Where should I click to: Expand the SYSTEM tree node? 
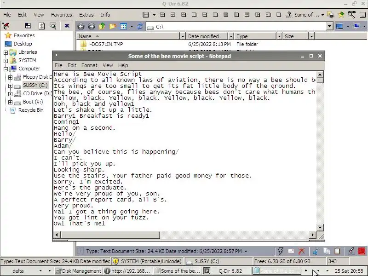[x=6, y=61]
